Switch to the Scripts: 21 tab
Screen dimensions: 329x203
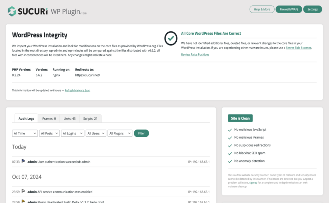(x=90, y=119)
